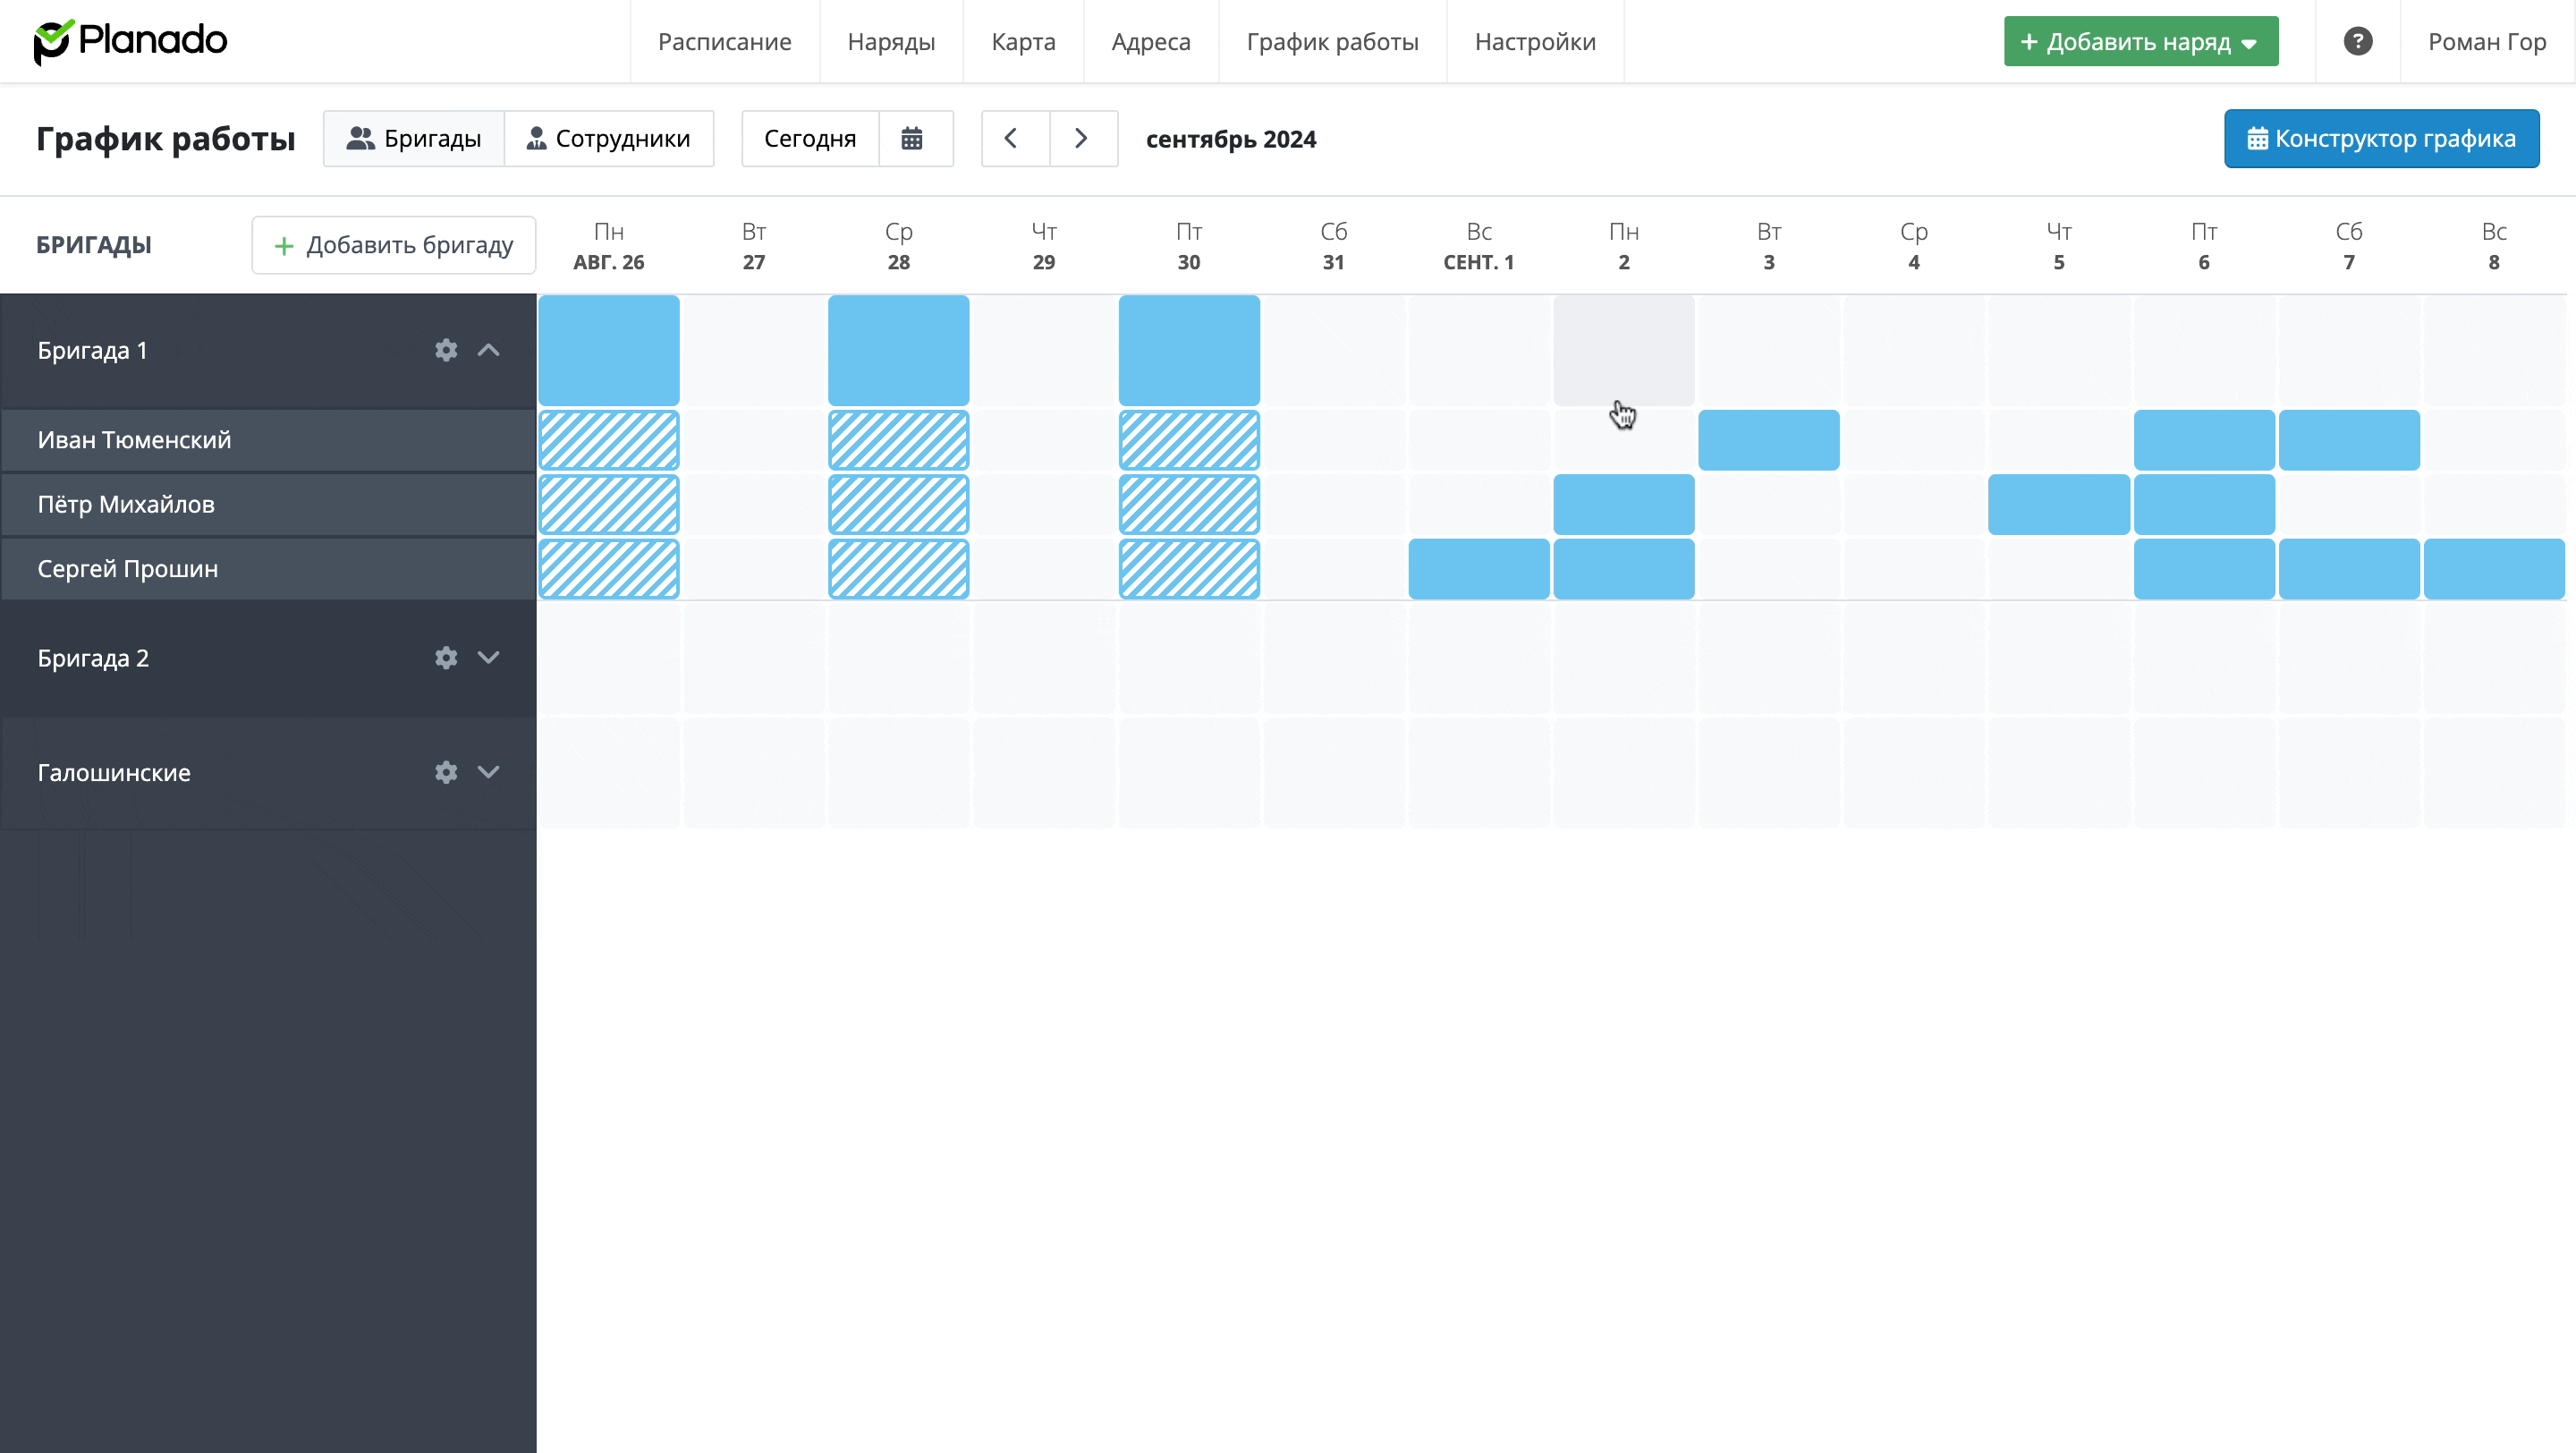Open the Добавить наряд dropdown
This screenshot has height=1453, width=2576.
click(x=2140, y=41)
